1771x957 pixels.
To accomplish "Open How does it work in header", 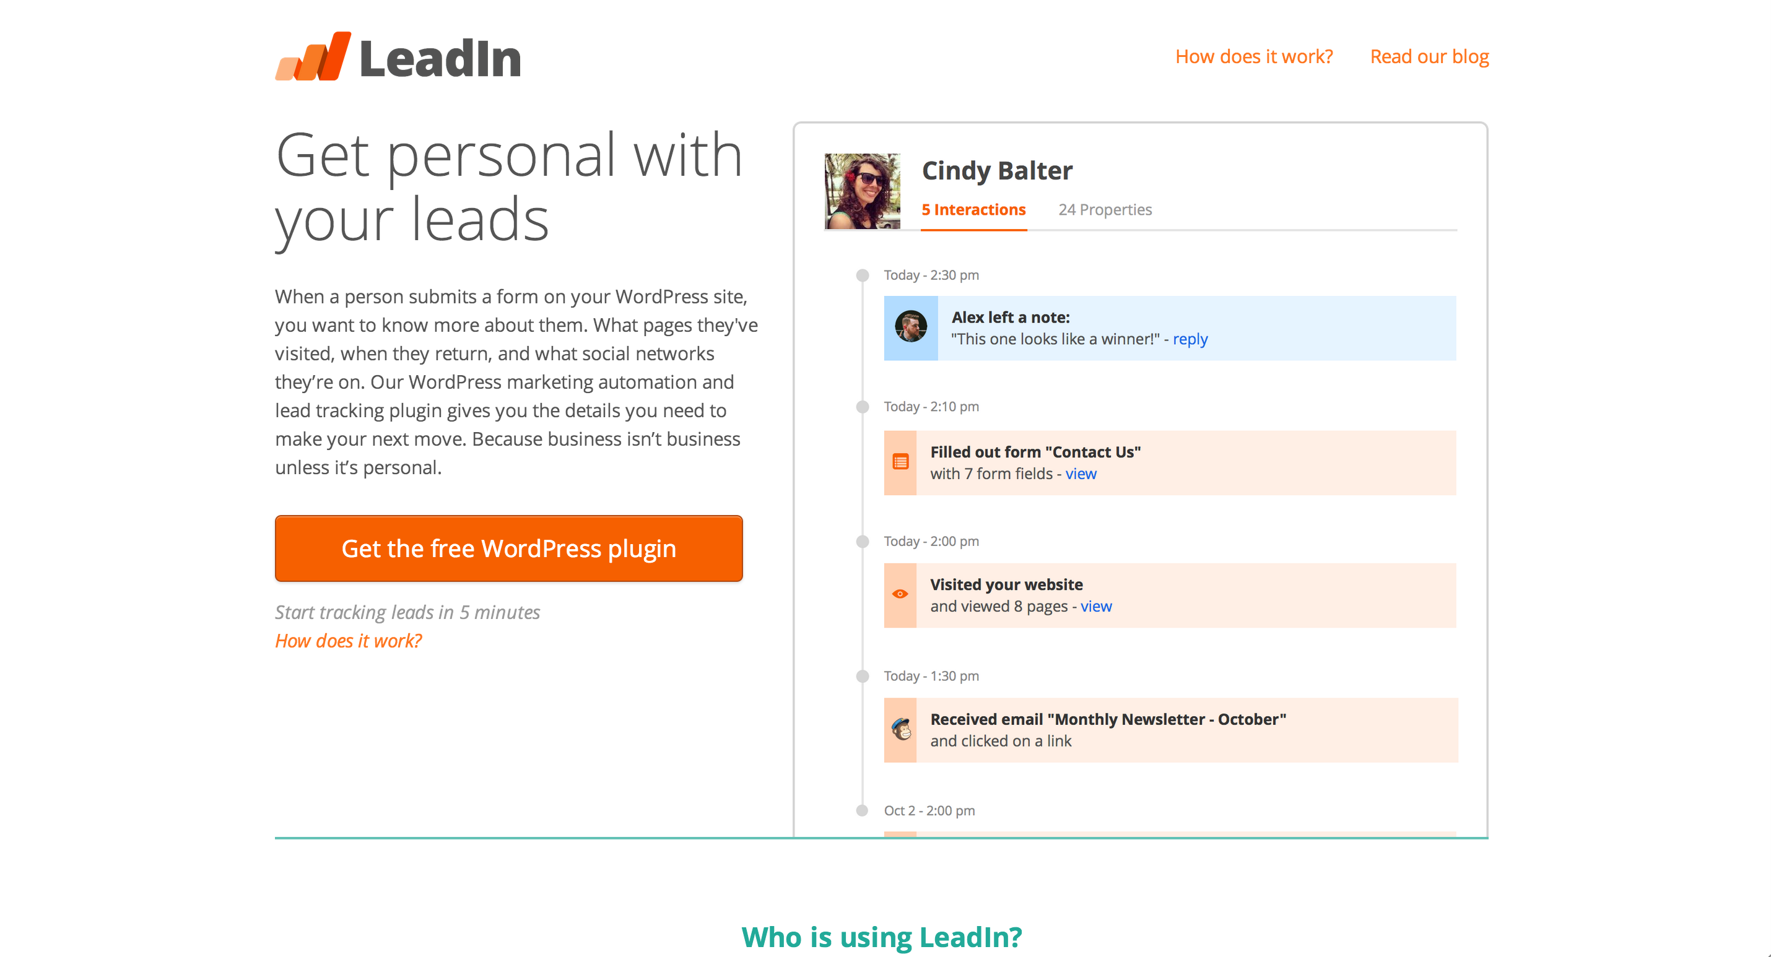I will coord(1254,56).
